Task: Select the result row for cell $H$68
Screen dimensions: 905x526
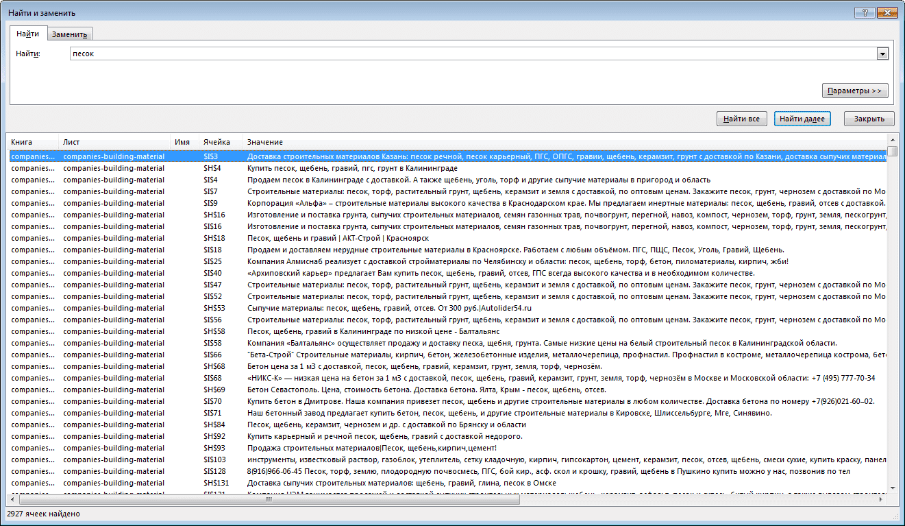Action: [x=447, y=366]
